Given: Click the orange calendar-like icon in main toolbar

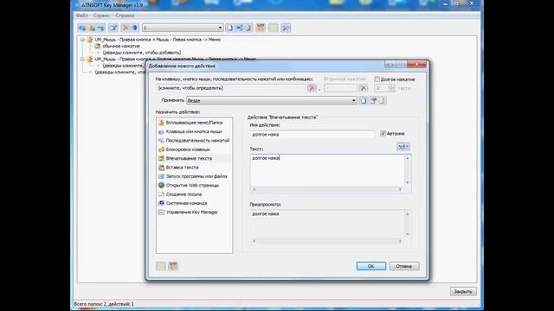Looking at the screenshot, I should [x=261, y=28].
